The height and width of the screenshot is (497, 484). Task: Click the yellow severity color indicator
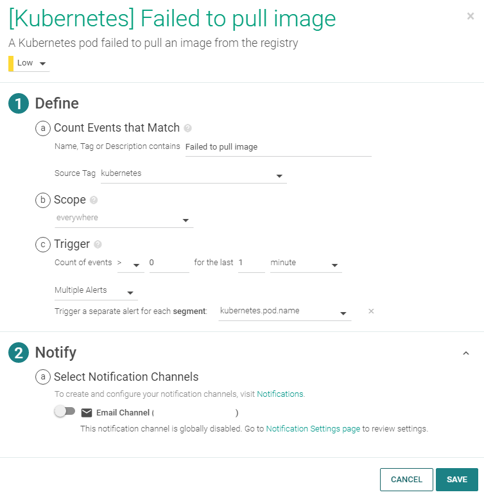click(11, 63)
